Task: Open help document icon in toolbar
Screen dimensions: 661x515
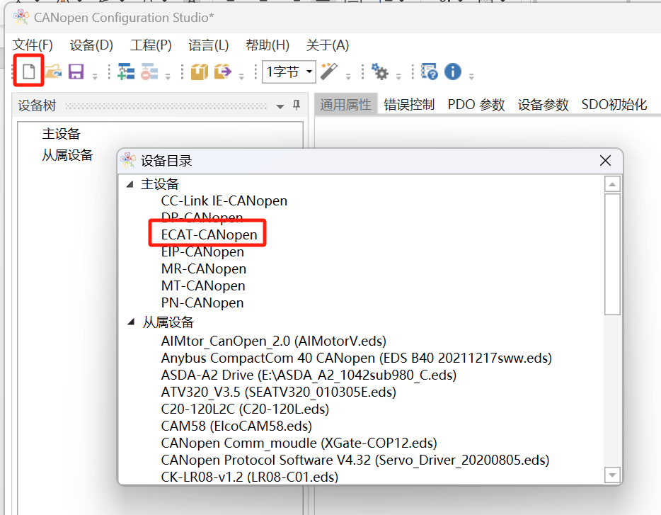Action: click(x=430, y=72)
